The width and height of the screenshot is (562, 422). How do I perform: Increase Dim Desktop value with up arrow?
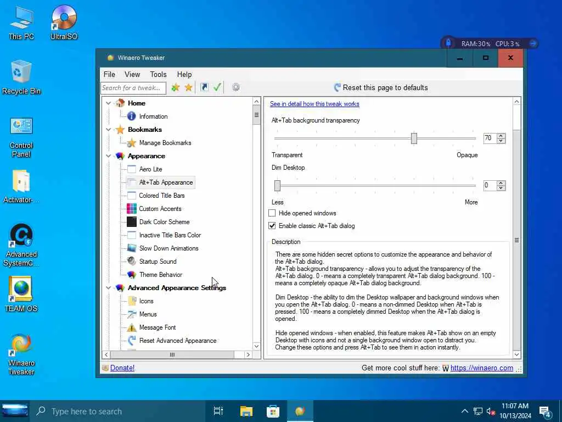click(501, 183)
